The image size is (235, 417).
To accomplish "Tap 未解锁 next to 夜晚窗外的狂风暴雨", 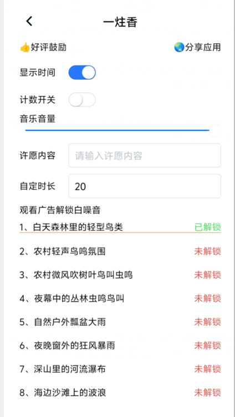I will coord(208,345).
